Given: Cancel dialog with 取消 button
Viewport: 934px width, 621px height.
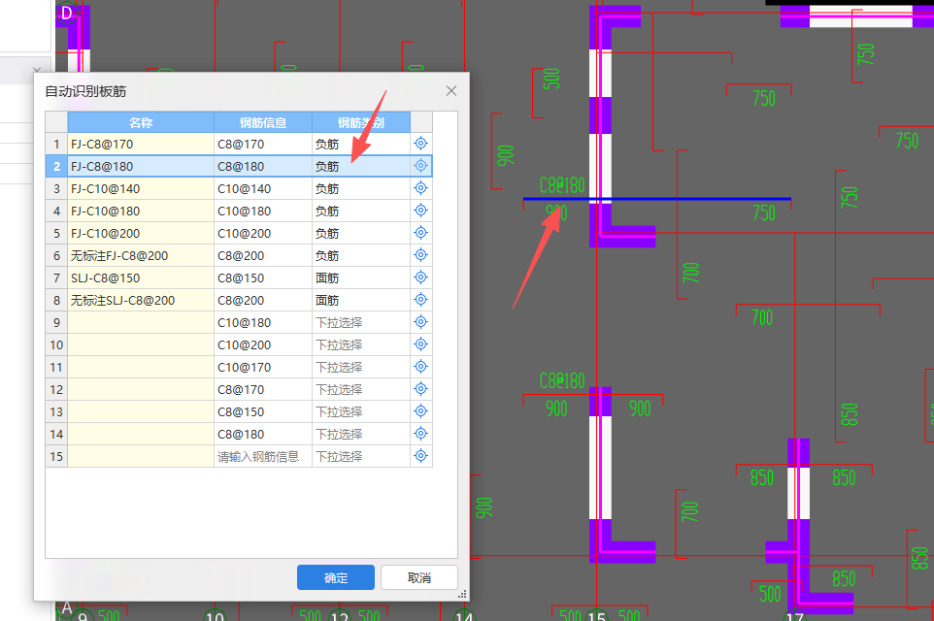Looking at the screenshot, I should tap(419, 577).
